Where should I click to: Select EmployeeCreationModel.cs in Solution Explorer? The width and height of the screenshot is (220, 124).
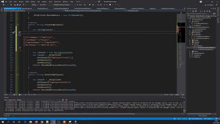click(207, 48)
